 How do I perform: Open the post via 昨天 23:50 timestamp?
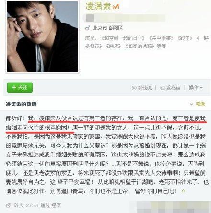(x=26, y=205)
